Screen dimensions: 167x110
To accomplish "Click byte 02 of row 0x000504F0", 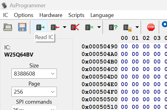I will 146,92.
